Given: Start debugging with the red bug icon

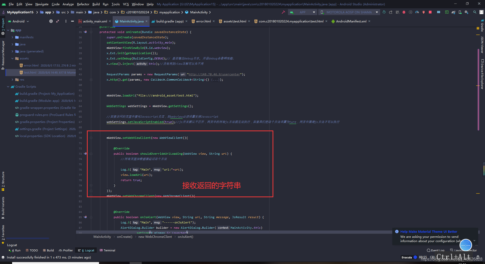Looking at the screenshot, I should (404, 12).
